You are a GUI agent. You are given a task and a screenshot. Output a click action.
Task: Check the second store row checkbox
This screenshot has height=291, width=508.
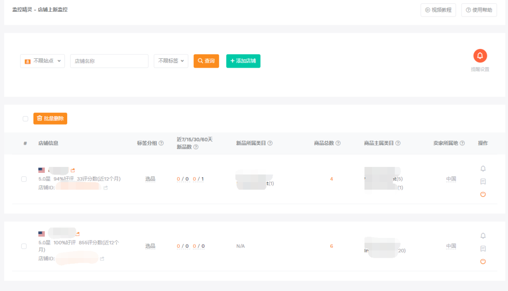pos(24,246)
